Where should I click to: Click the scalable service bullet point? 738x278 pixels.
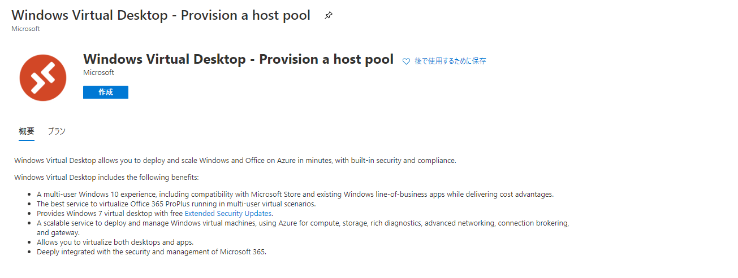303,228
